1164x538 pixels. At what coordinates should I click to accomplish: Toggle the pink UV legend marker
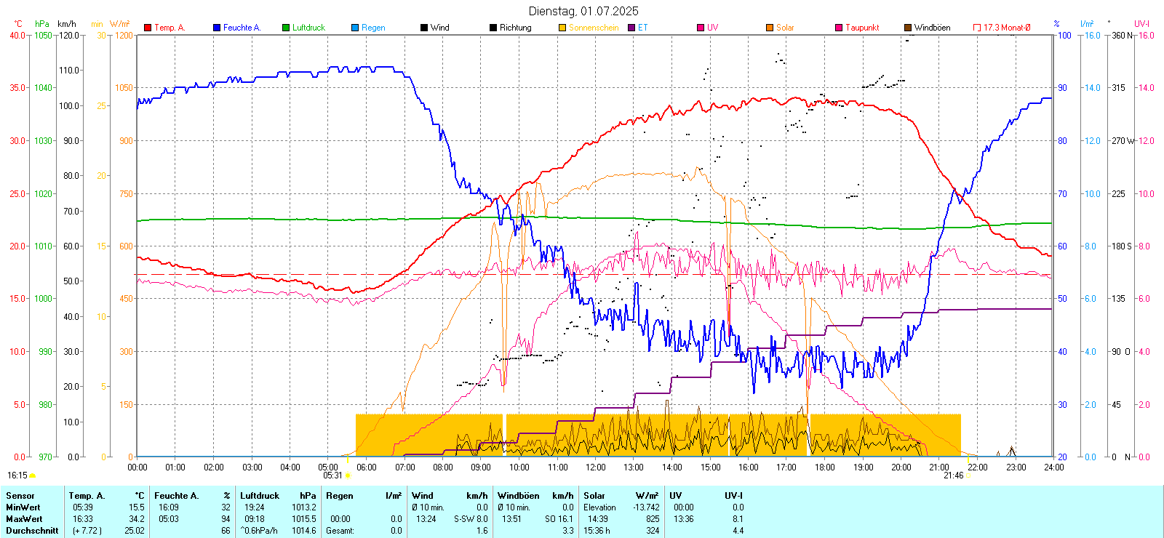(x=701, y=28)
